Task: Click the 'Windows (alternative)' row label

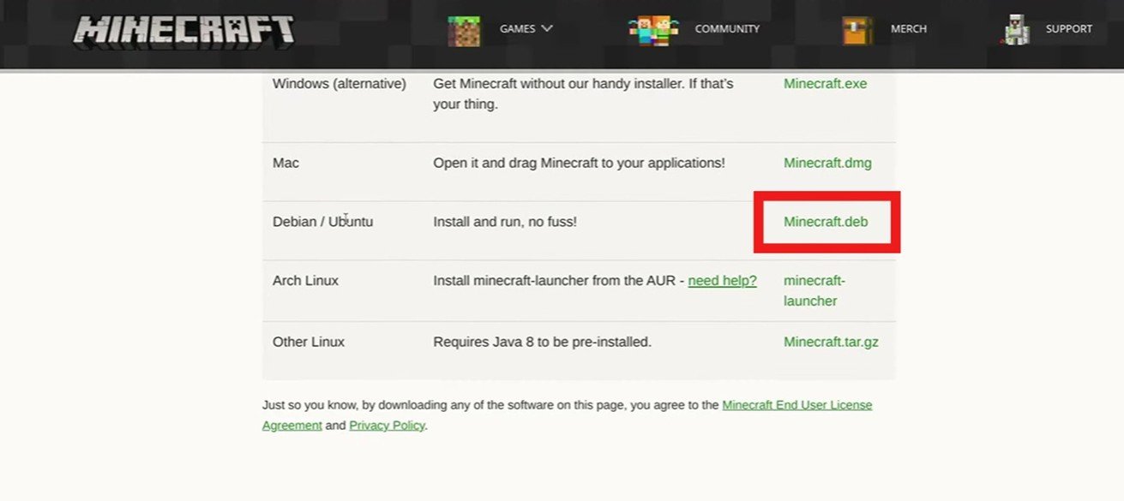Action: pos(339,84)
